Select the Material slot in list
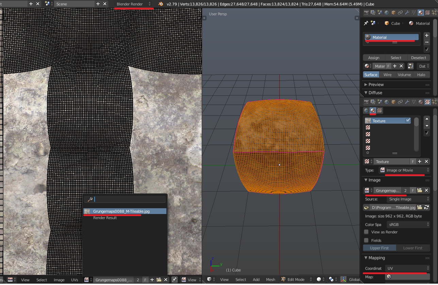 392,37
